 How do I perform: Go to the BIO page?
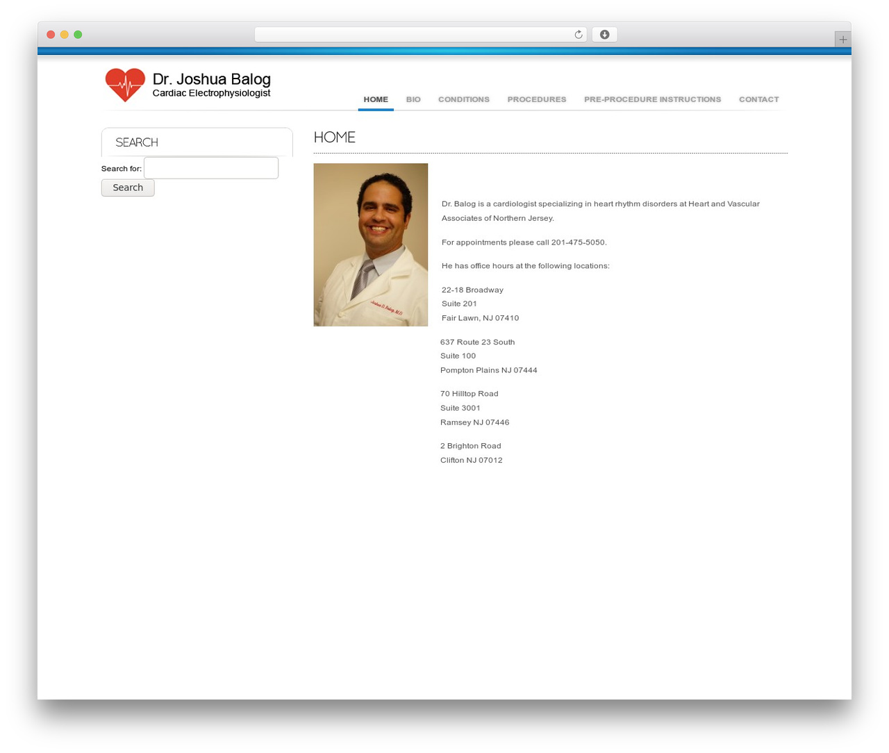coord(413,99)
